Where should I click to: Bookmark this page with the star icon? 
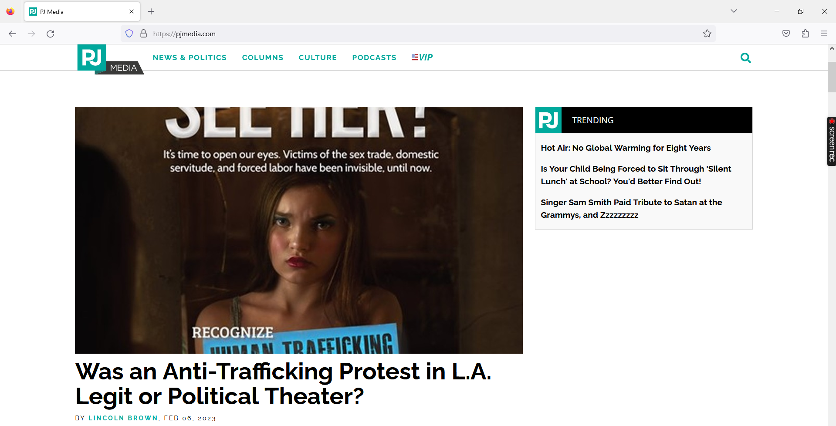(707, 34)
